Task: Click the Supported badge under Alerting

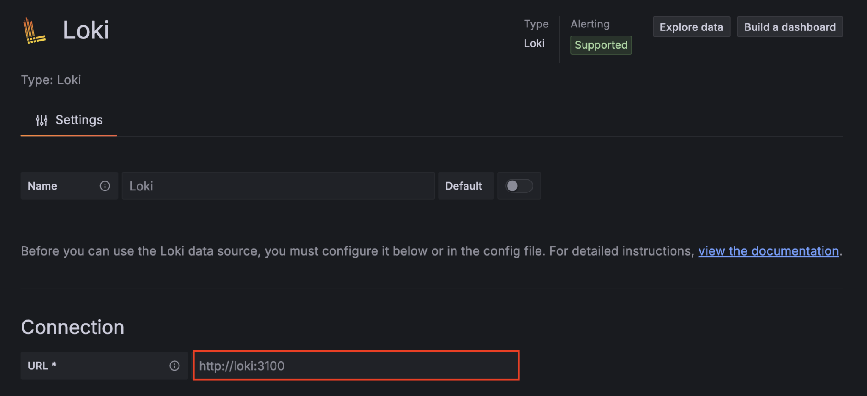Action: click(x=601, y=45)
